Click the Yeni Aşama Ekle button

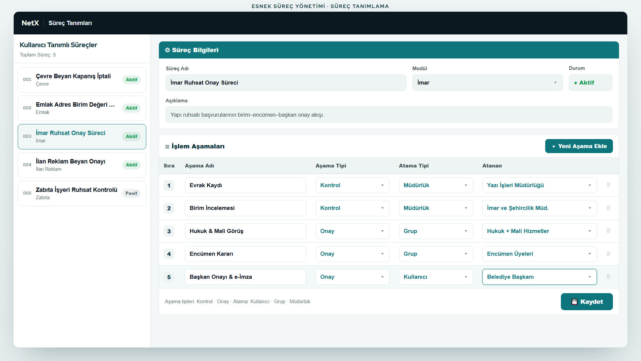(579, 146)
